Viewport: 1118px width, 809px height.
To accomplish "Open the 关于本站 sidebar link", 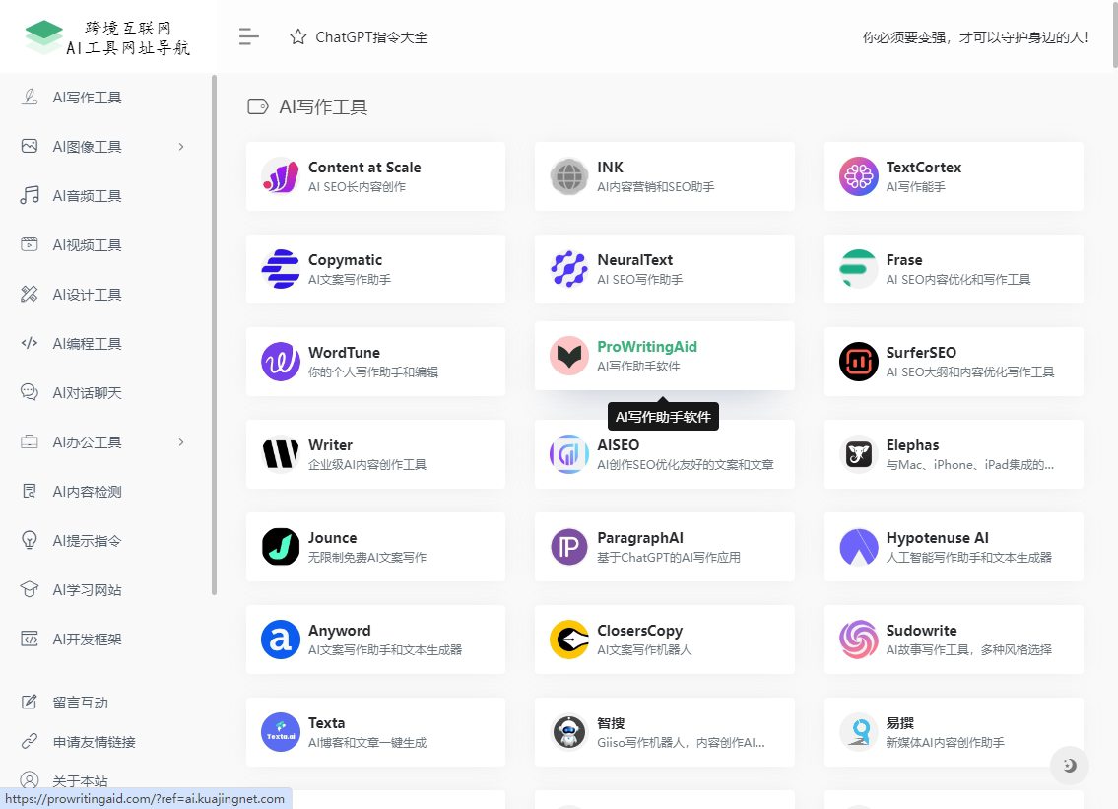I will pos(80,781).
